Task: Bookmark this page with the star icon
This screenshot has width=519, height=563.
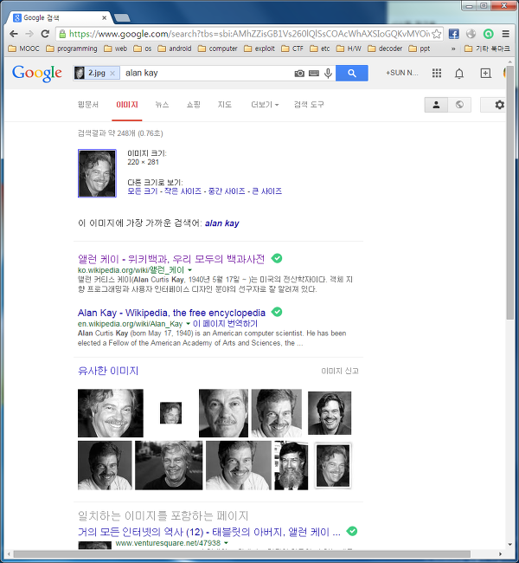Action: click(437, 34)
